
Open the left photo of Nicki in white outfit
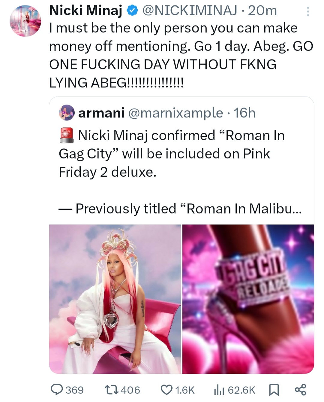pos(115,299)
